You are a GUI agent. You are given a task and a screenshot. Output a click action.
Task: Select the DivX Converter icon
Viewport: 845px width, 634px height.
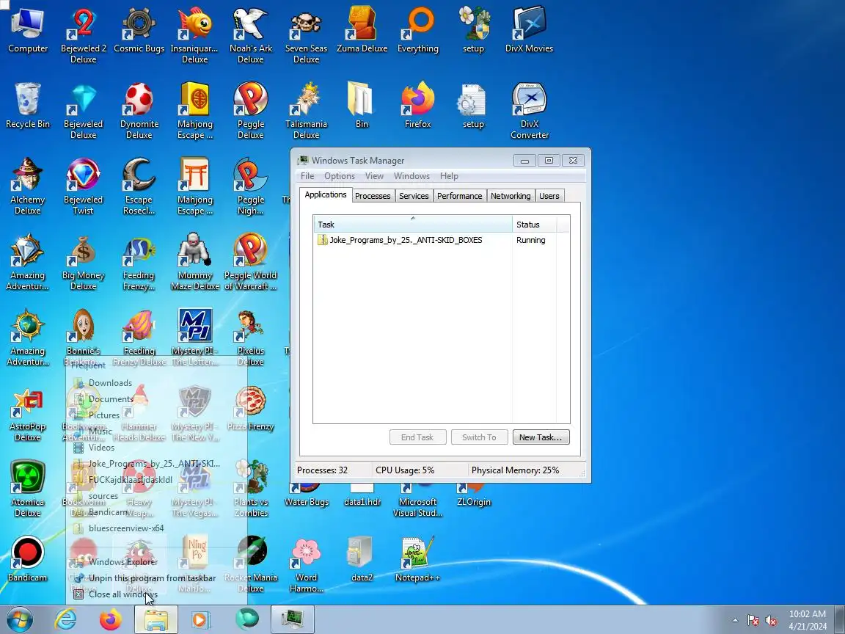[529, 111]
